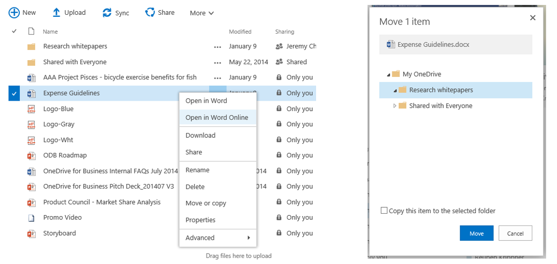This screenshot has width=557, height=264.
Task: Open the ODB Roadmap PowerPoint file icon
Action: pos(32,155)
